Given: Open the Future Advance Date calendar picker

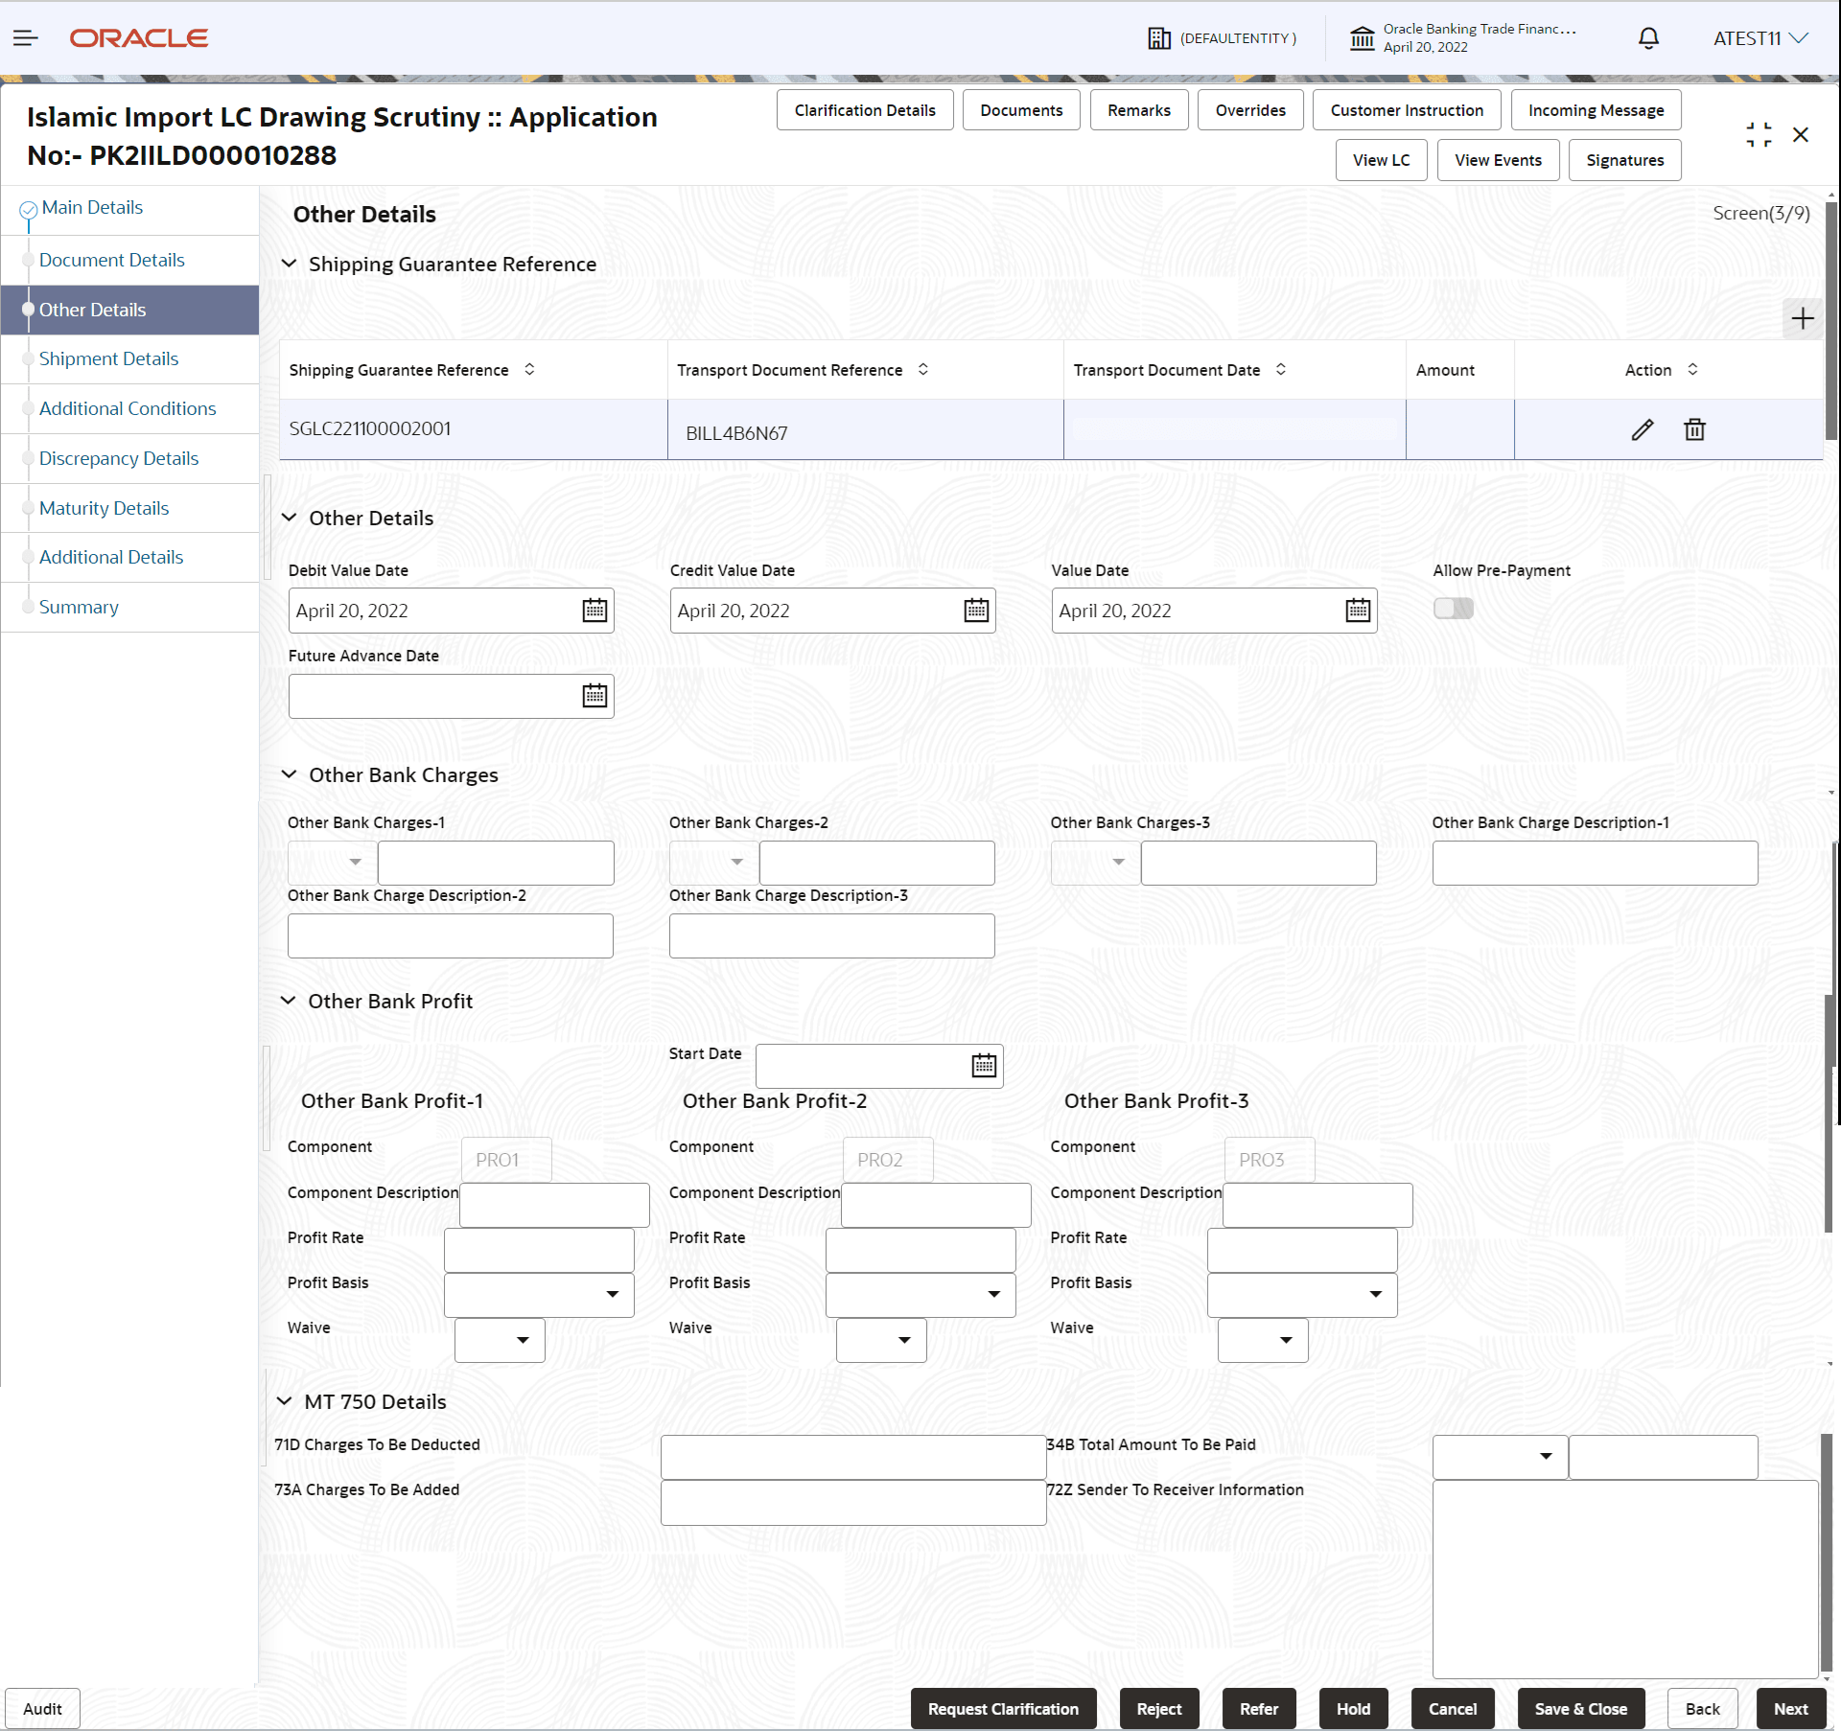Looking at the screenshot, I should [594, 696].
